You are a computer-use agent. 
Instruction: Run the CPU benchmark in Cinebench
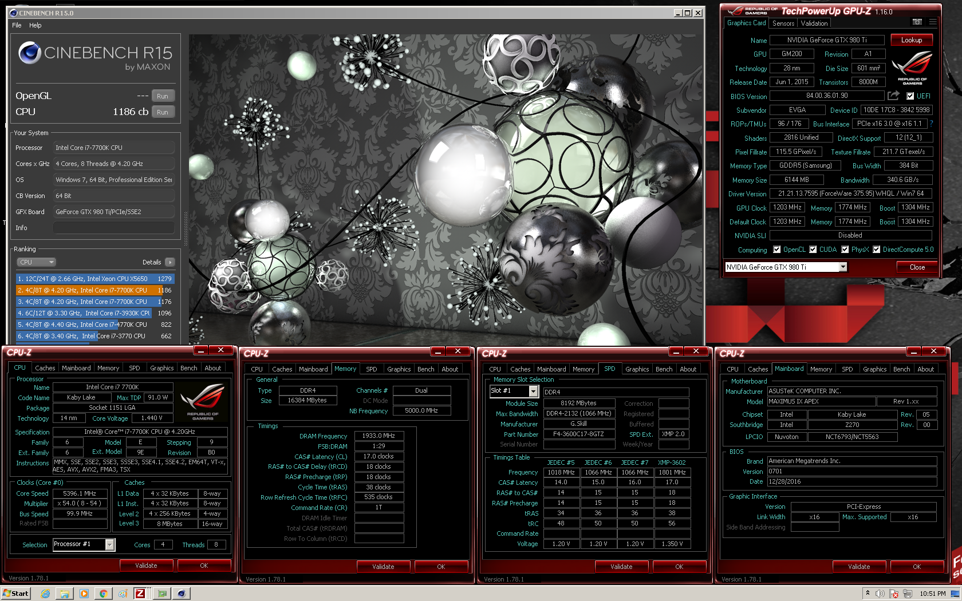click(x=163, y=112)
